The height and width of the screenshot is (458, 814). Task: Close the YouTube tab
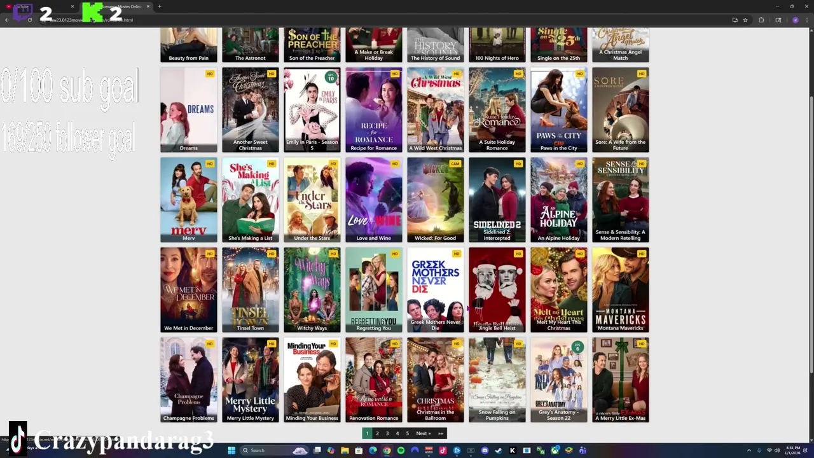[x=72, y=6]
